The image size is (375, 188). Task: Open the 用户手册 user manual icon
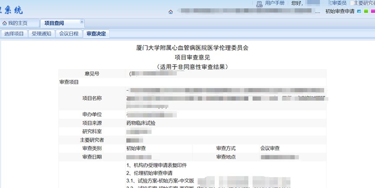pyautogui.click(x=260, y=4)
